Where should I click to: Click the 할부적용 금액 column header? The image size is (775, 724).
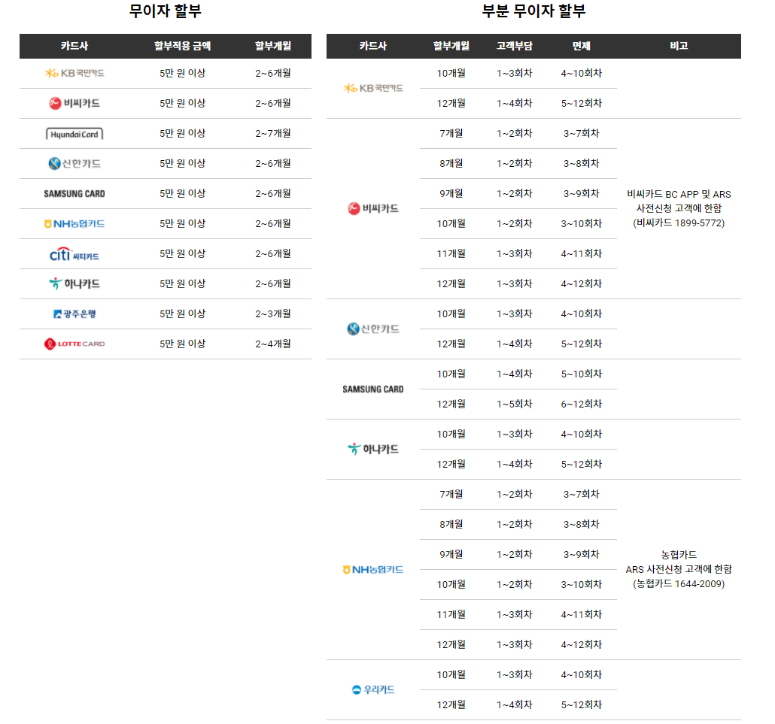pyautogui.click(x=182, y=46)
